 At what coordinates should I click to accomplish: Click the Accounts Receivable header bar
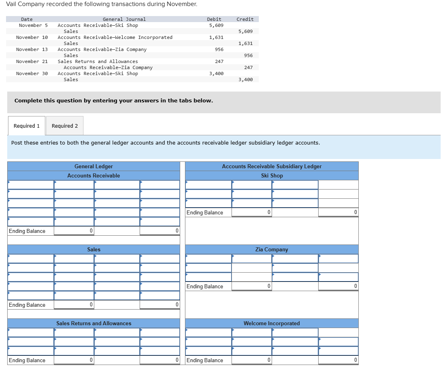pos(93,175)
